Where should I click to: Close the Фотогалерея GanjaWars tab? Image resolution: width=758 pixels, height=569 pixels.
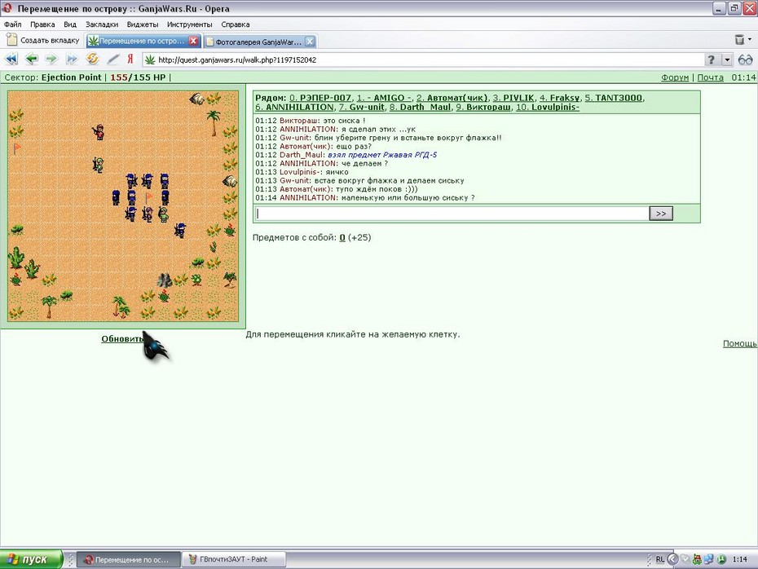(310, 42)
